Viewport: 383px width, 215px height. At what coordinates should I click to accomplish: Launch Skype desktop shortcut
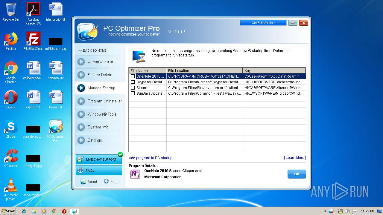11,129
